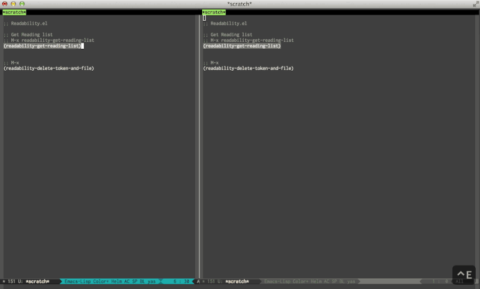
Task: Click (readability-delete-token-and-file) in the right pane
Action: tap(249, 69)
